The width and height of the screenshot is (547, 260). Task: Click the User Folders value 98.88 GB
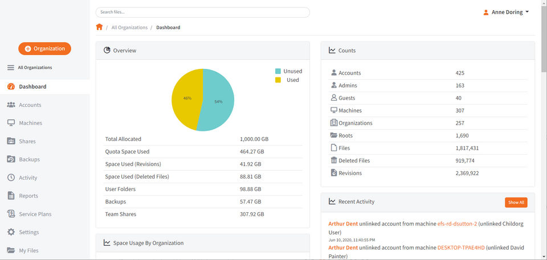point(251,189)
